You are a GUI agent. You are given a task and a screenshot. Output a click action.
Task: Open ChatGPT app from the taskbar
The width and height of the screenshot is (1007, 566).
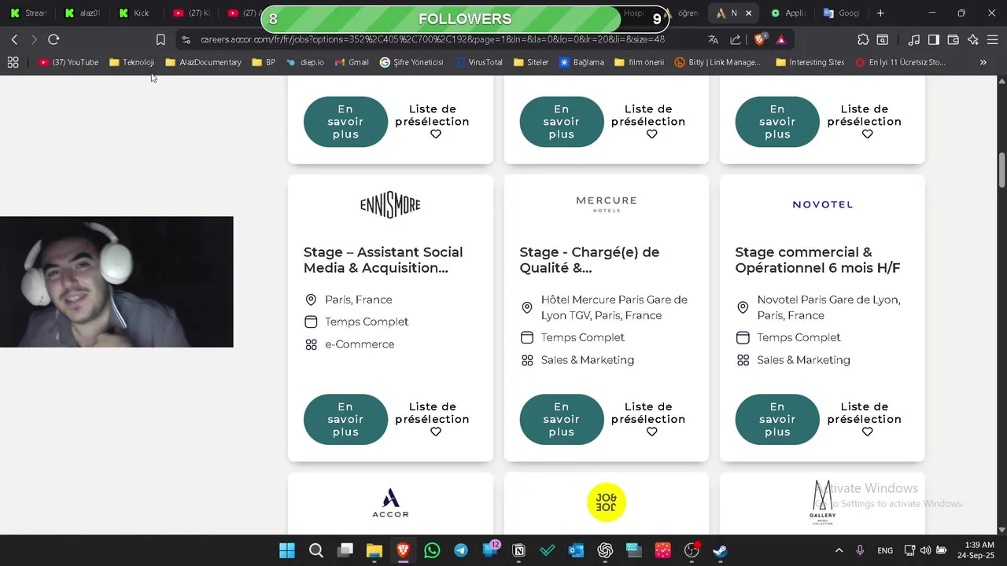point(605,550)
